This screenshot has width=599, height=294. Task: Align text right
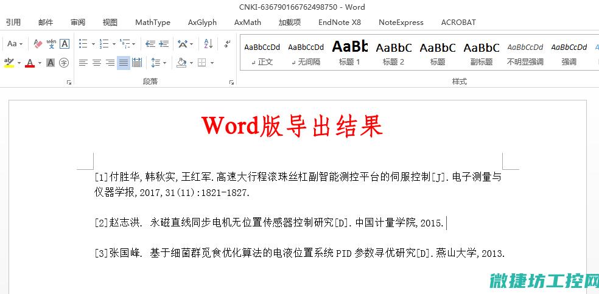(x=110, y=63)
